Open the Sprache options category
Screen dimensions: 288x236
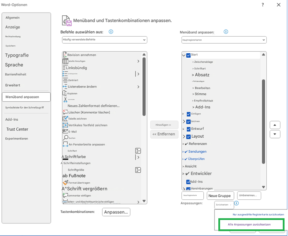[x=14, y=65]
